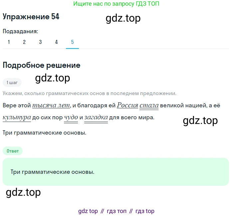Click the '1 шаг' step badge
This screenshot has height=216, width=233.
tap(12, 82)
